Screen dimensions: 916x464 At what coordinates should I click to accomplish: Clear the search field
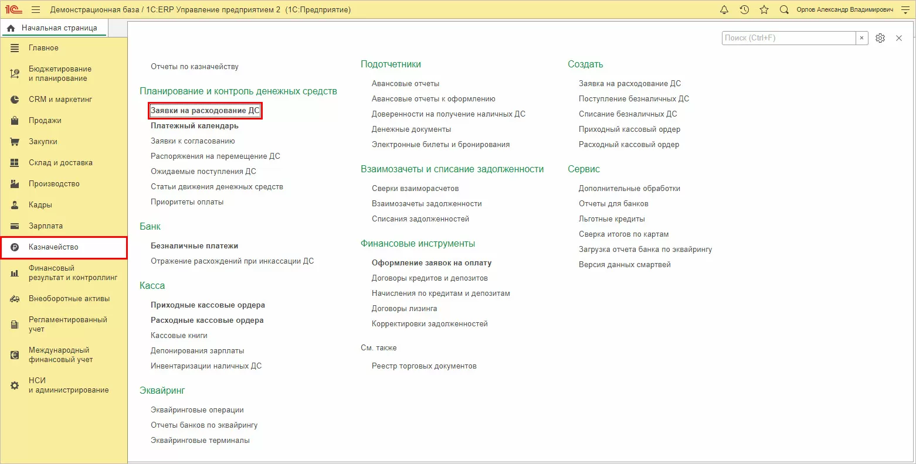[x=861, y=38]
